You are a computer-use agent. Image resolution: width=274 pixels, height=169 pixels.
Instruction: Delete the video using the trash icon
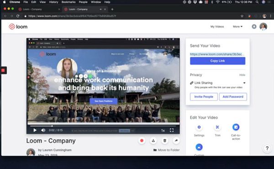(164, 141)
